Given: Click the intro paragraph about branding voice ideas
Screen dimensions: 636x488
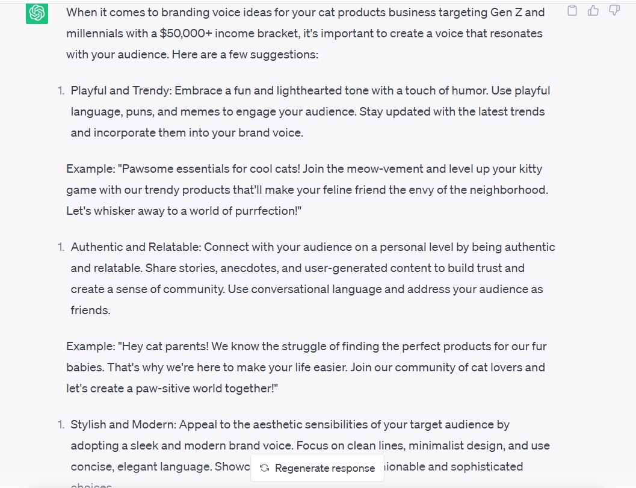Looking at the screenshot, I should 305,33.
